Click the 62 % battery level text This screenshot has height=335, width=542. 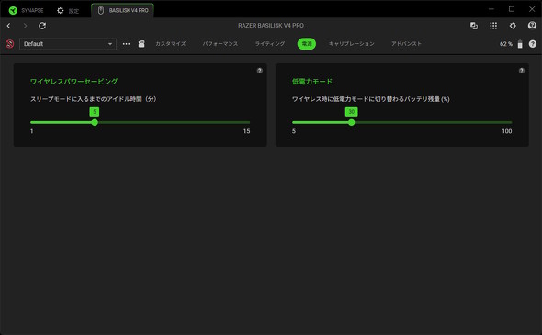click(506, 44)
